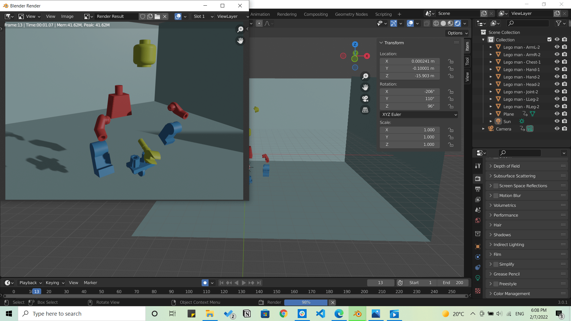Open File Explorer from the taskbar
The height and width of the screenshot is (321, 571).
210,314
